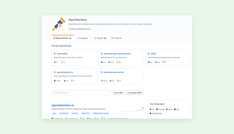Click the repo icon next to opentelemetry-proto
Viewport: 234px width, 134px height.
pyautogui.click(x=102, y=72)
